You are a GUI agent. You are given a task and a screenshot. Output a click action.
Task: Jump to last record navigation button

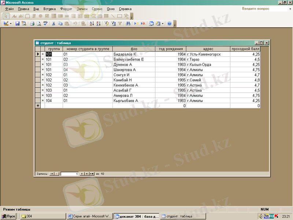[86, 174]
